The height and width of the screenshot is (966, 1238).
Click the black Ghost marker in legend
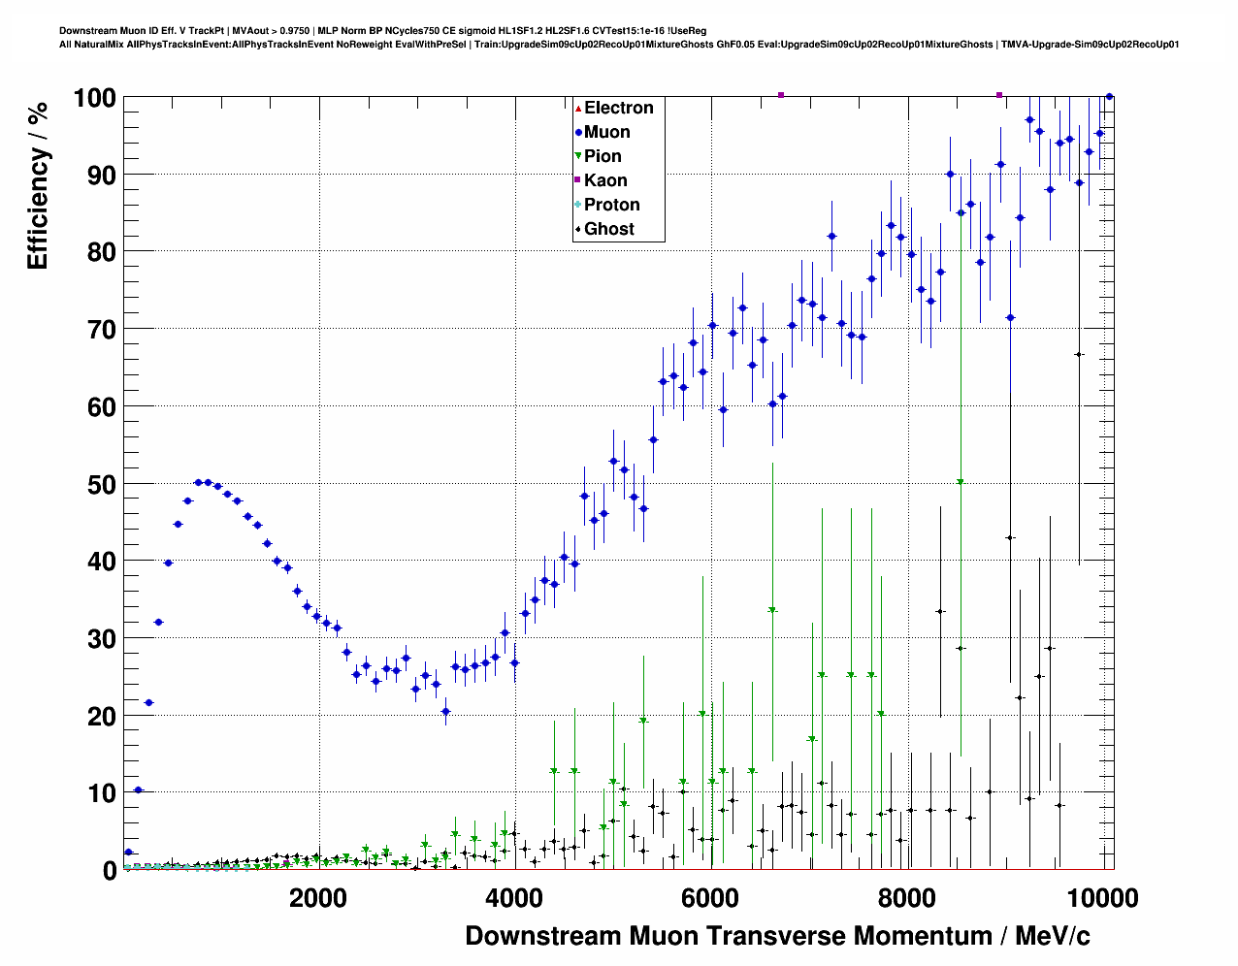(578, 229)
